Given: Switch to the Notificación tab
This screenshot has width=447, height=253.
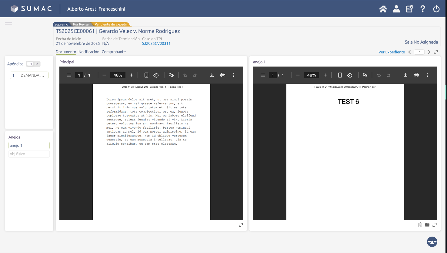Looking at the screenshot, I should [x=89, y=52].
